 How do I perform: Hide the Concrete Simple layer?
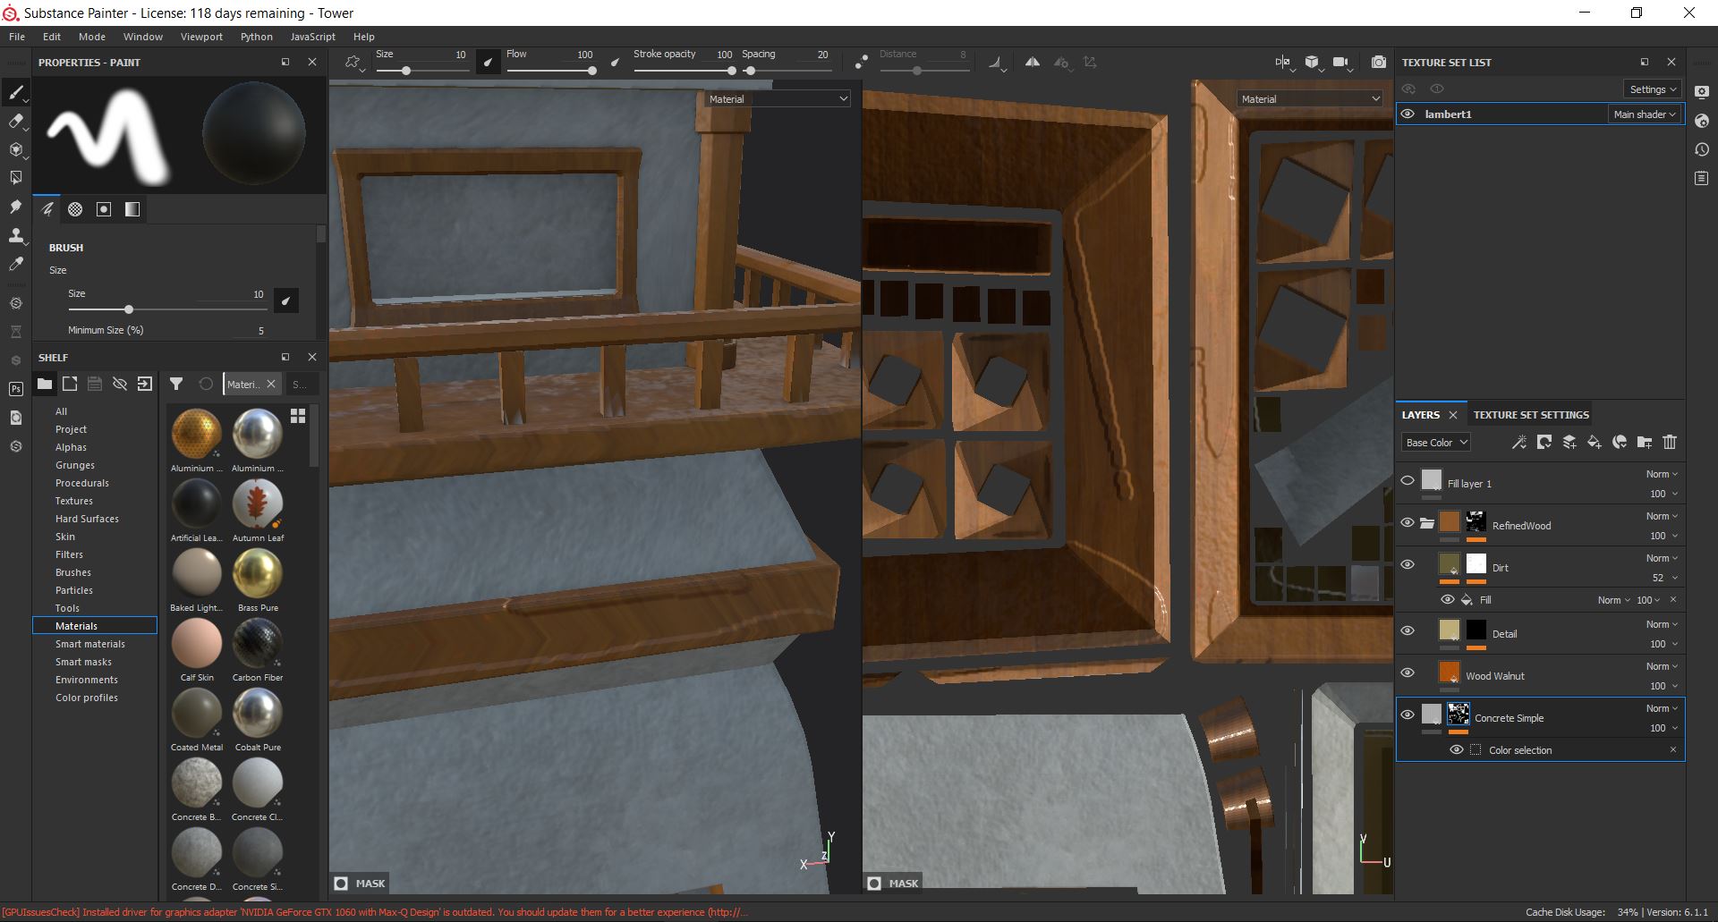tap(1408, 715)
